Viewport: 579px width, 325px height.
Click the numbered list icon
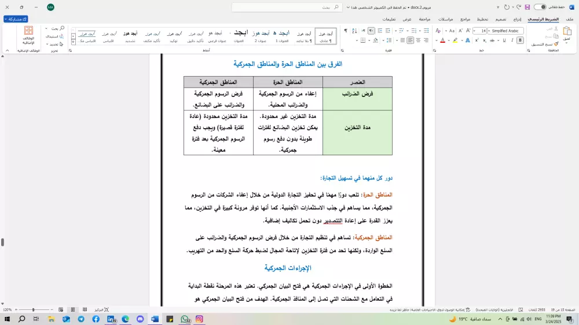coord(414,31)
